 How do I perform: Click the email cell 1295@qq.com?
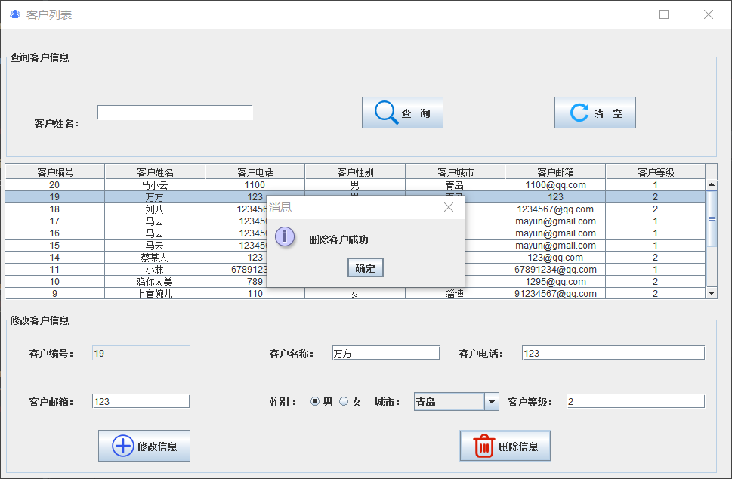tap(555, 282)
